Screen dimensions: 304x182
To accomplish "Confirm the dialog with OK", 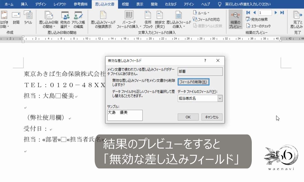I will coord(188,117).
